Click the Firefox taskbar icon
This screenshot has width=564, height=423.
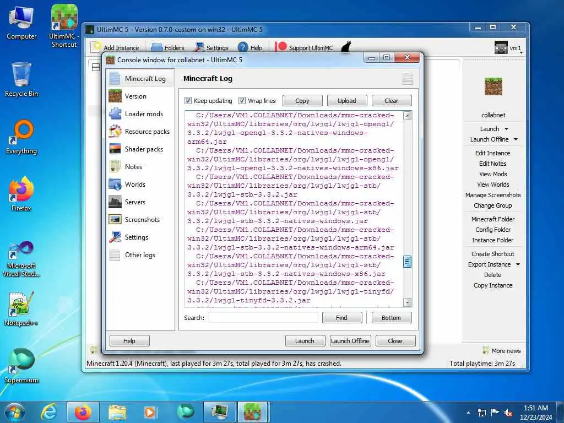click(x=83, y=412)
